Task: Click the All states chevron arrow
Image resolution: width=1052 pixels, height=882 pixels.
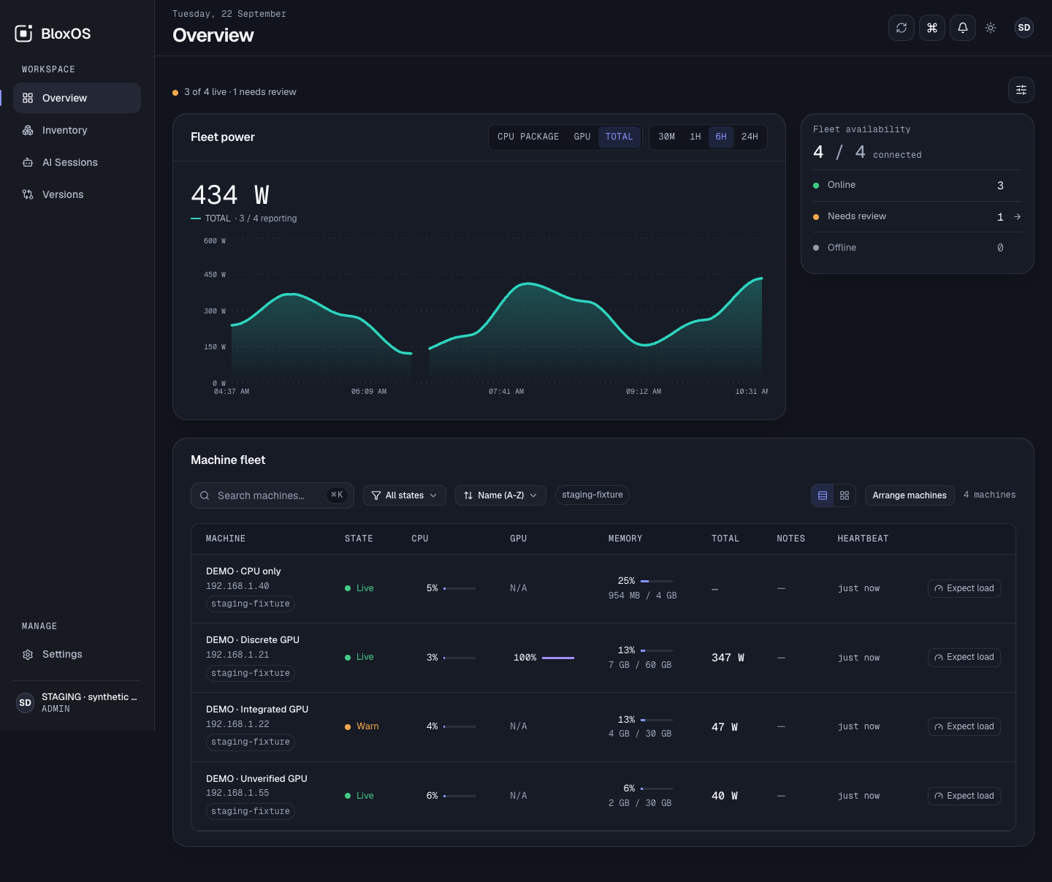Action: (x=433, y=495)
